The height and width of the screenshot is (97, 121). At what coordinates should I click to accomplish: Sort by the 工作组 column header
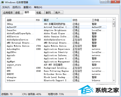click(x=99, y=20)
